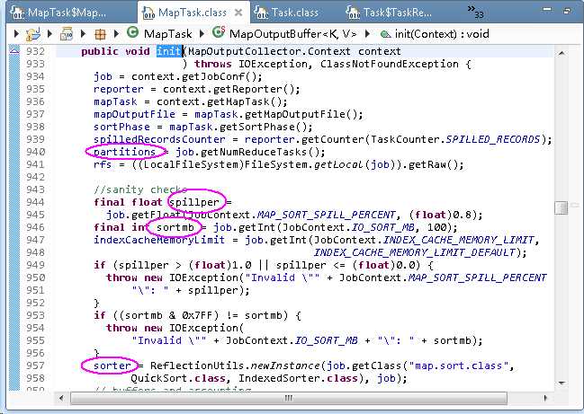The height and width of the screenshot is (414, 584).
Task: Click the MapOutputBuffer class icon in breadcrumb
Action: click(219, 32)
